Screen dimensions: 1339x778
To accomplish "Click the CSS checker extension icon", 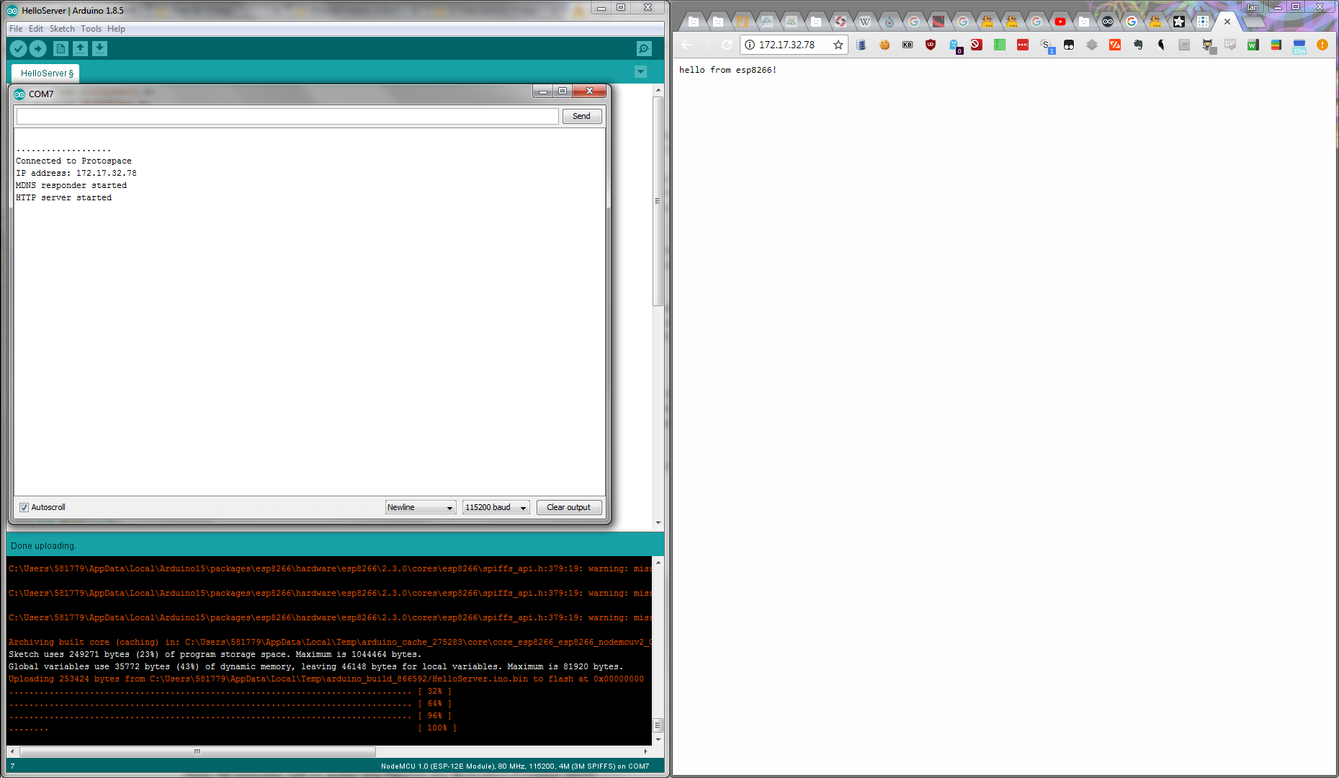I will pos(1230,45).
